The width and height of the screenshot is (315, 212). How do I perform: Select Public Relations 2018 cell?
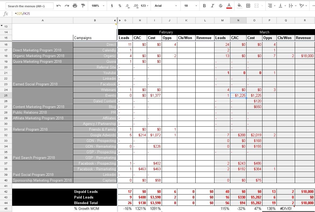pos(43,112)
